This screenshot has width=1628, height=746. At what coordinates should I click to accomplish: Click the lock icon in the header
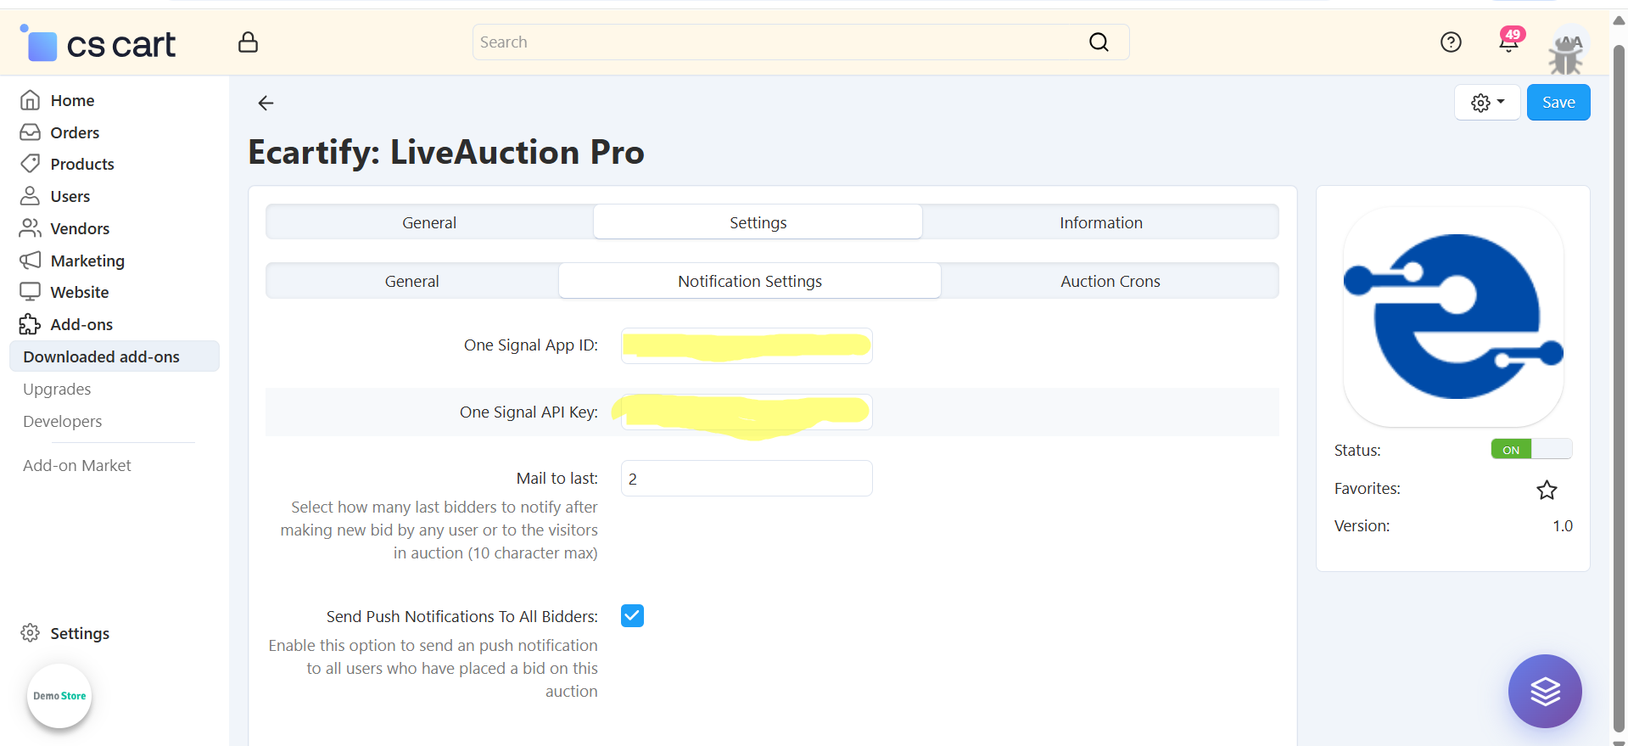coord(248,42)
